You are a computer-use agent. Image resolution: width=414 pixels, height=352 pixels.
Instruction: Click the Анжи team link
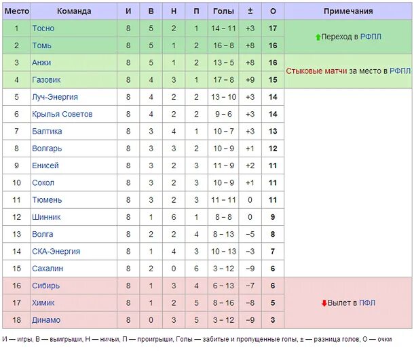click(42, 62)
